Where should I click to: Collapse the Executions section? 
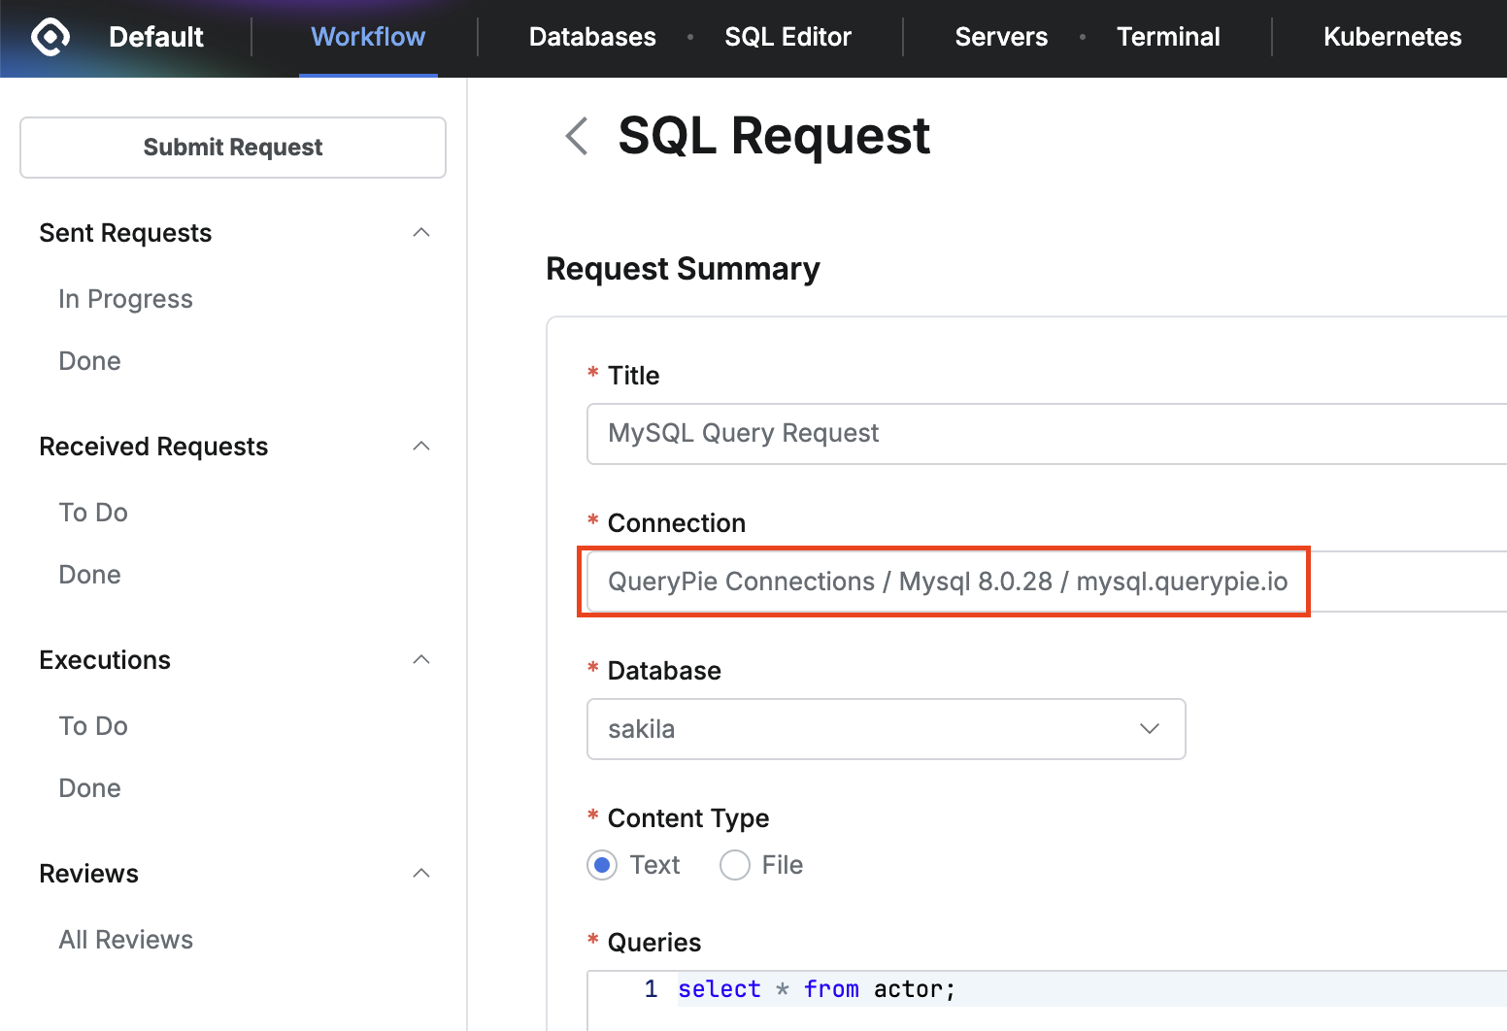coord(421,660)
